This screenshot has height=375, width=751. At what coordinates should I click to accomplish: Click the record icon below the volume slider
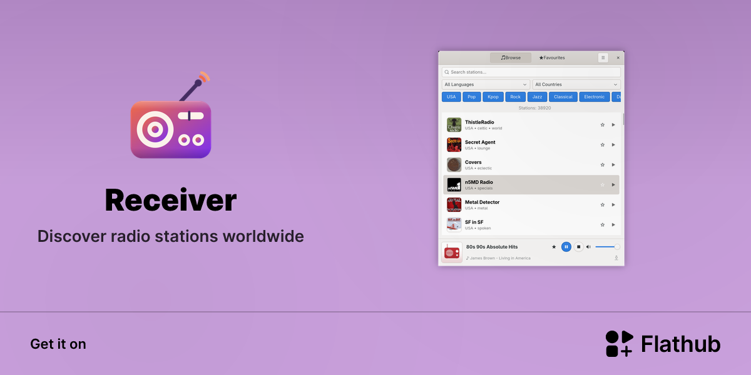click(616, 257)
